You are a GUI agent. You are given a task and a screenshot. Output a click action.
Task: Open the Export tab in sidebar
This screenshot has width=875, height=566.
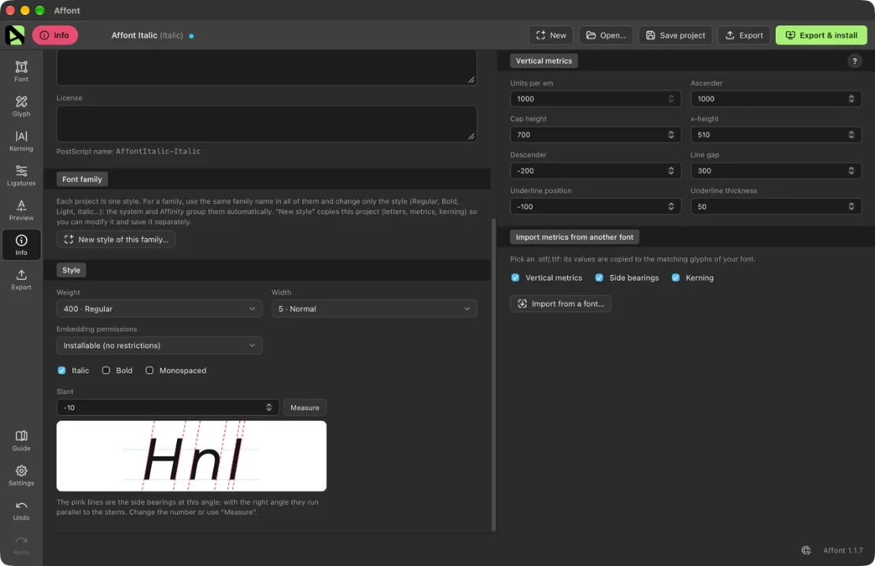pyautogui.click(x=21, y=279)
